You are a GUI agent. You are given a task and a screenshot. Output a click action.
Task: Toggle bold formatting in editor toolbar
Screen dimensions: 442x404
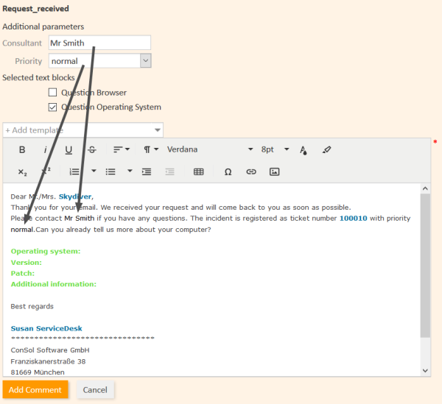22,149
